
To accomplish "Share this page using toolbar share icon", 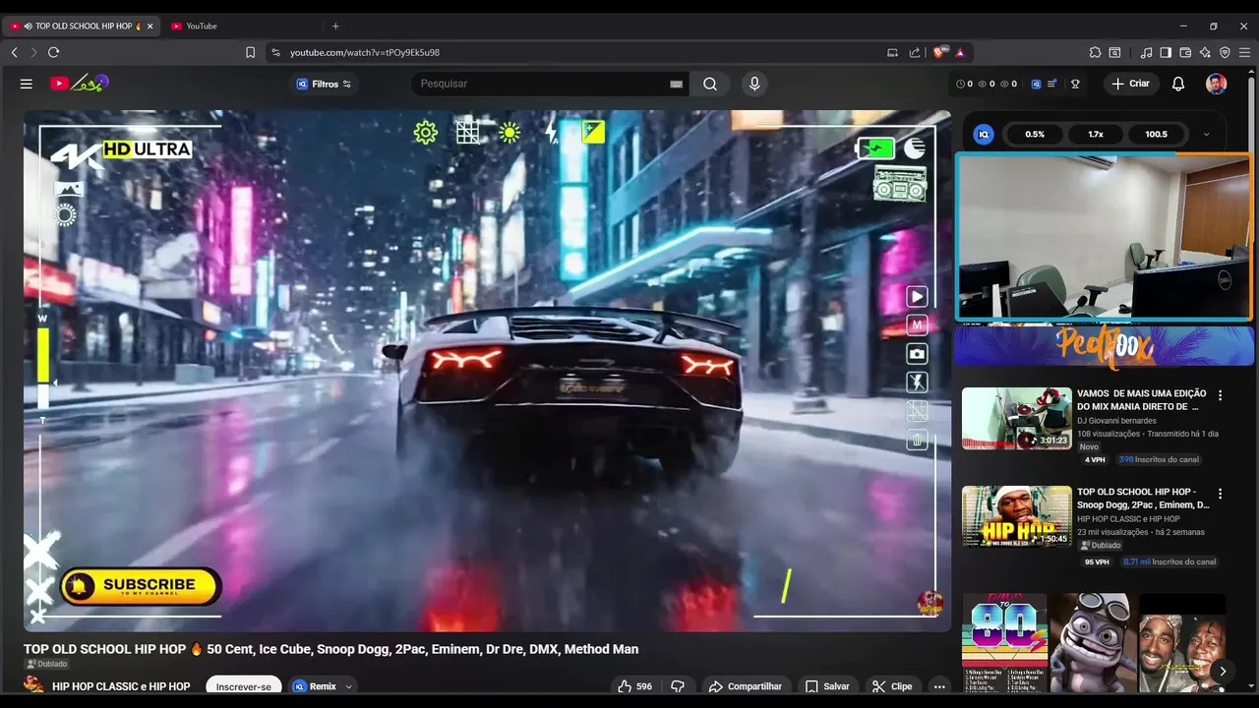I will 915,52.
